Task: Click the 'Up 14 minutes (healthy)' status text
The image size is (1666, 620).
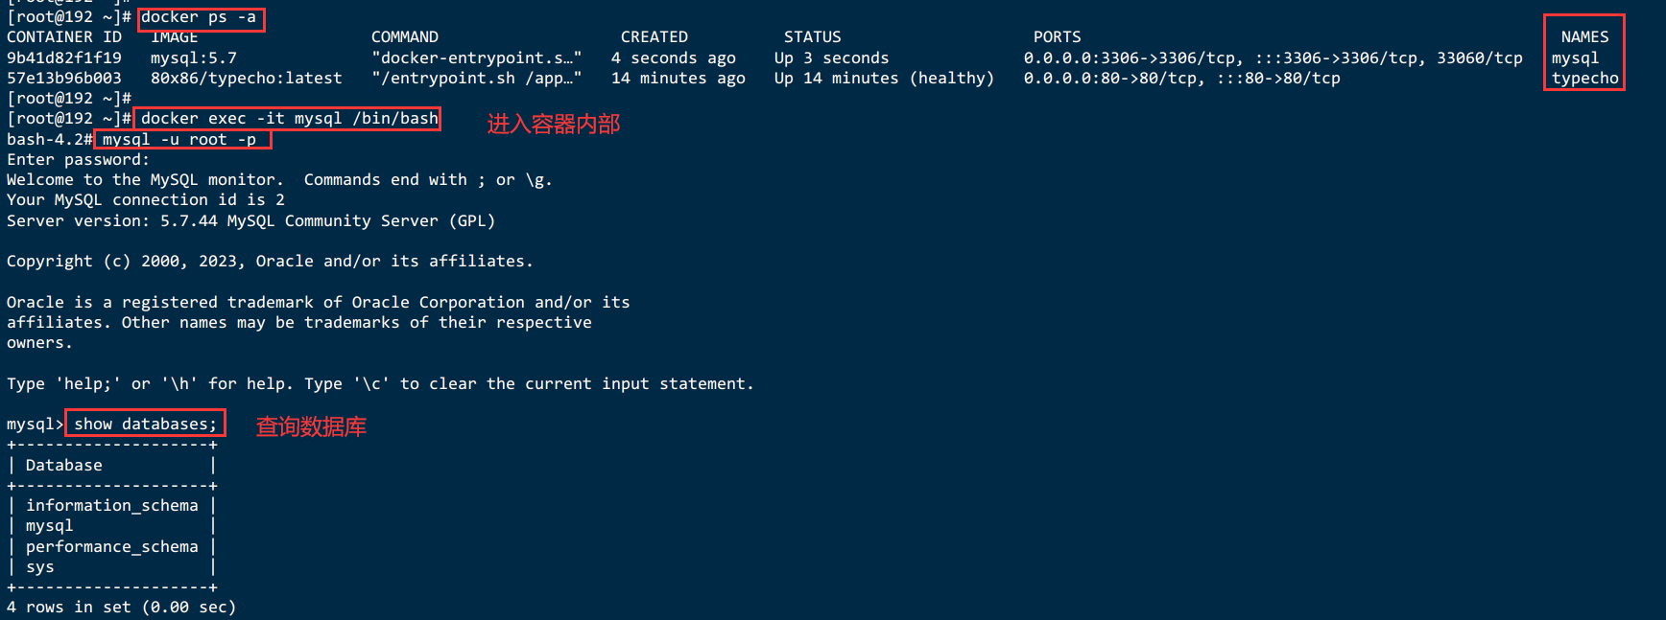Action: pos(884,79)
